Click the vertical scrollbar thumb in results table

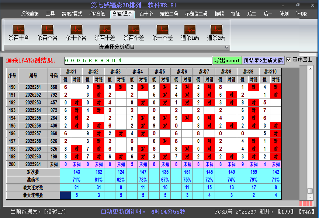310,191
